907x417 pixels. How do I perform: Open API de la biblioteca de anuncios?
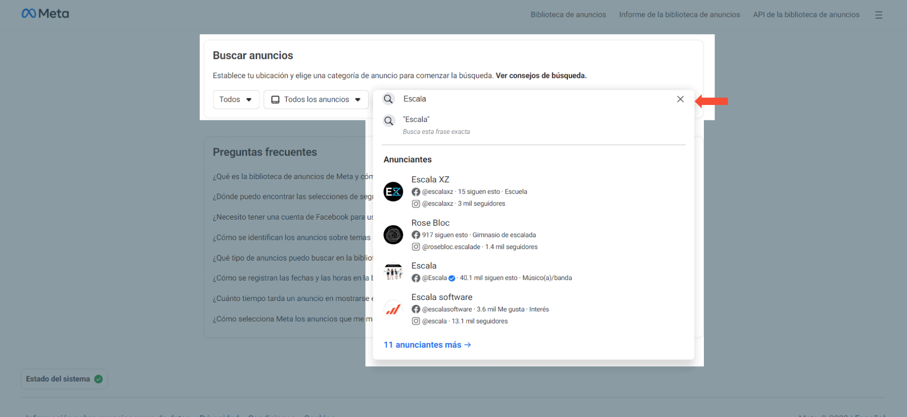coord(806,14)
